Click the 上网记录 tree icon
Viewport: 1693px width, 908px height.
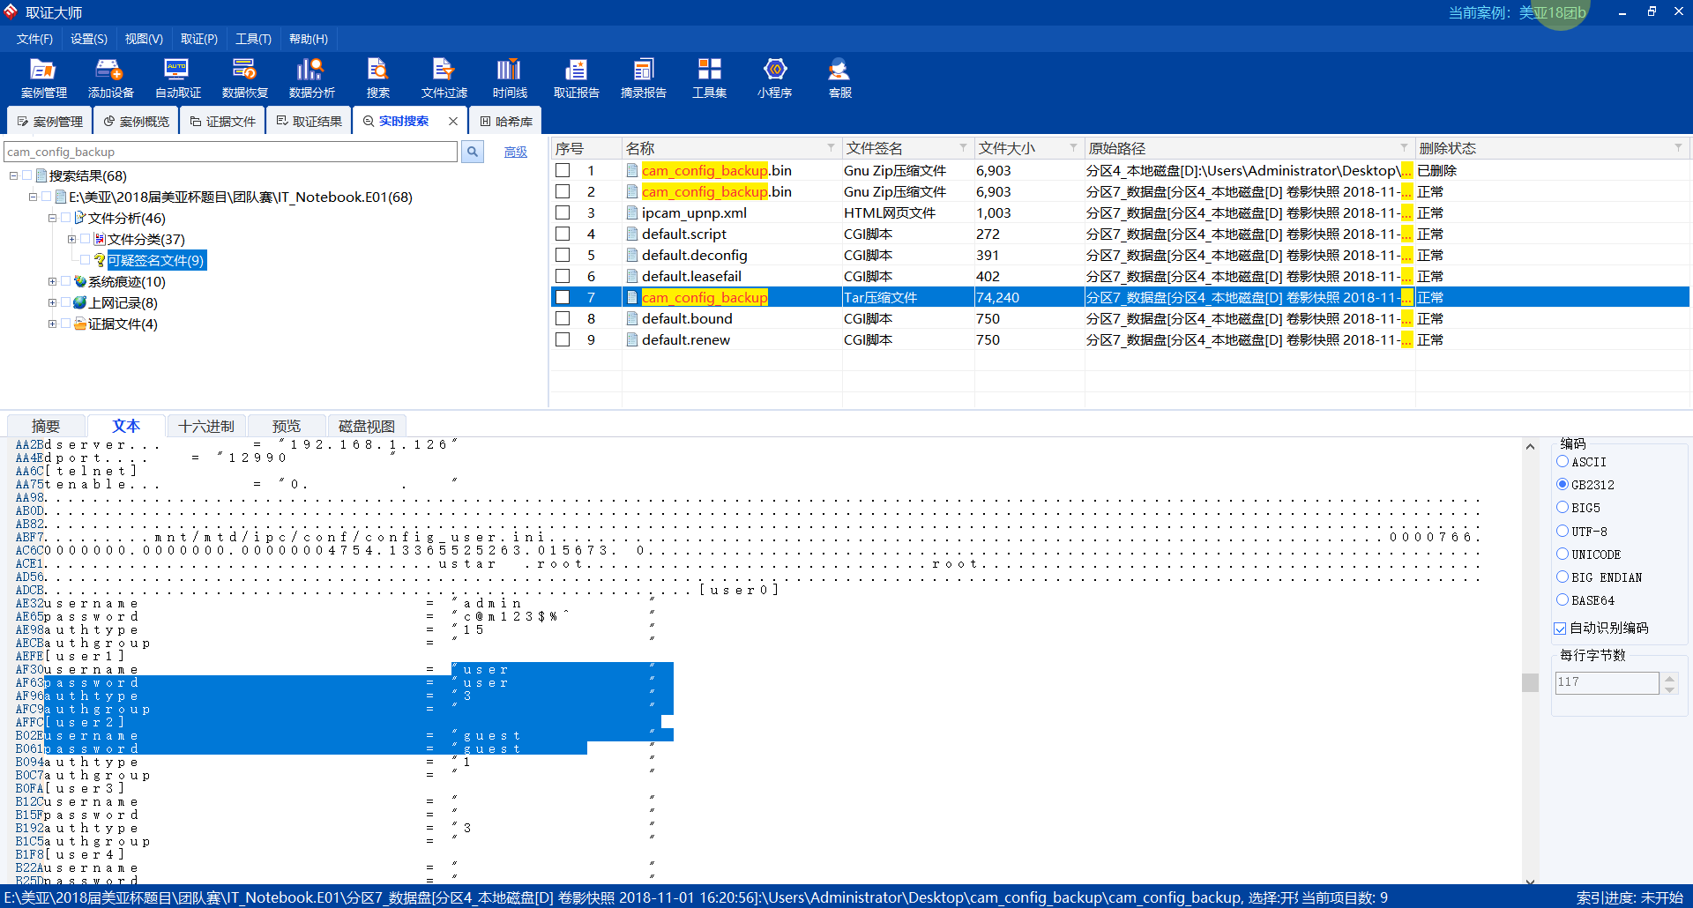coord(80,302)
